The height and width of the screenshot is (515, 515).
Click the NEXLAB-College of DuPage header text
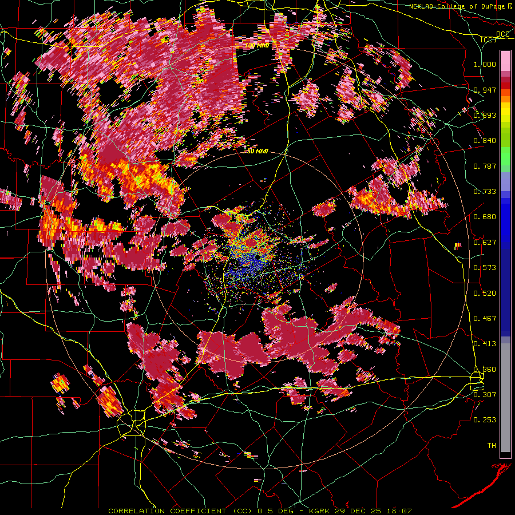click(x=457, y=6)
